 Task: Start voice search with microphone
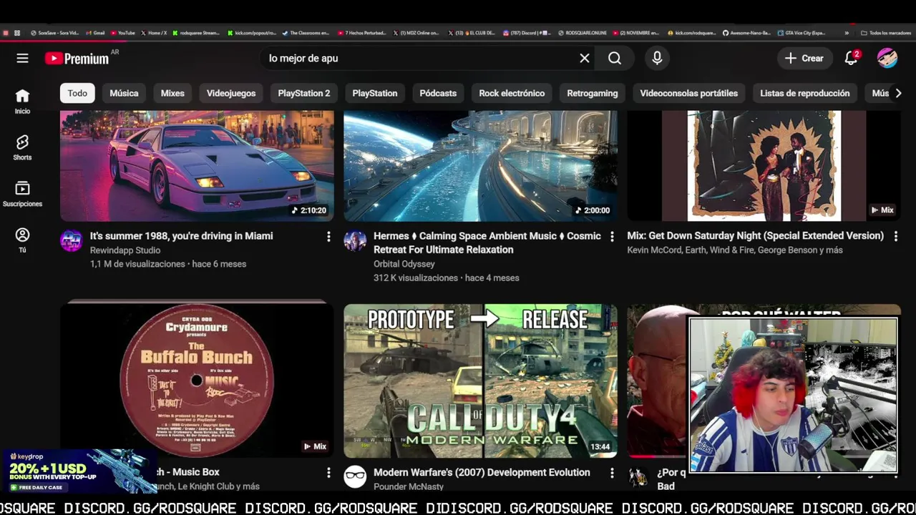(657, 59)
